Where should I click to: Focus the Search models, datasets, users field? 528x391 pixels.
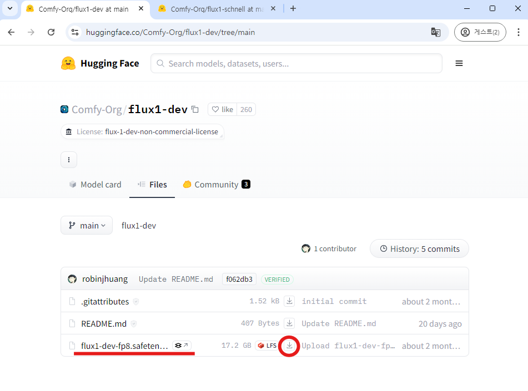coord(296,63)
